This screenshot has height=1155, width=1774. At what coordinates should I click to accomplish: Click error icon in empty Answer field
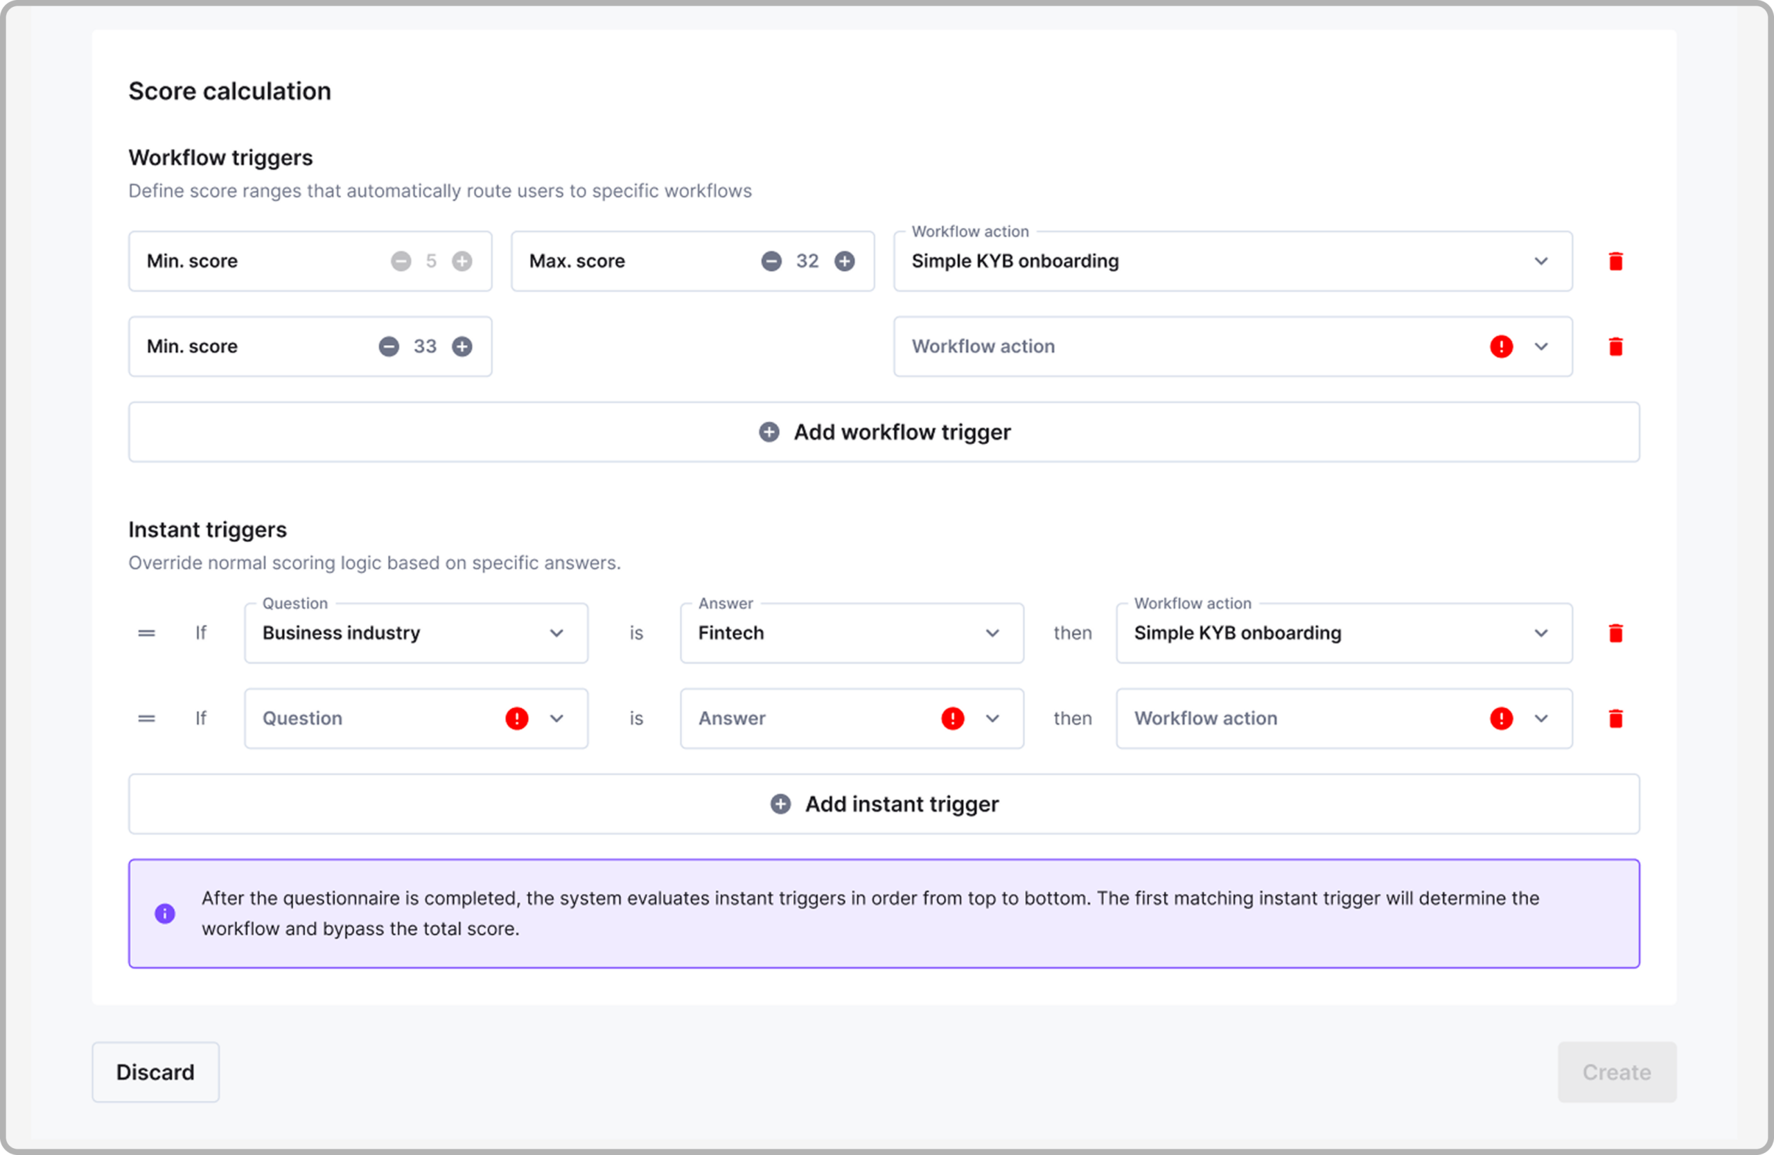click(953, 719)
